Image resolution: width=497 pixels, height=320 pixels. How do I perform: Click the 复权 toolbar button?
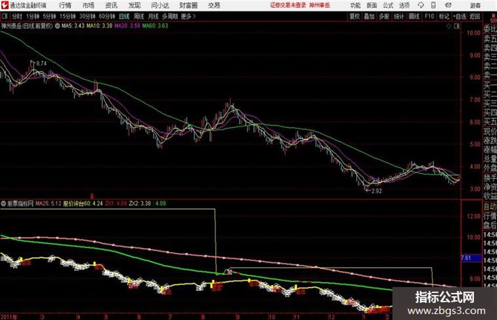click(x=354, y=16)
